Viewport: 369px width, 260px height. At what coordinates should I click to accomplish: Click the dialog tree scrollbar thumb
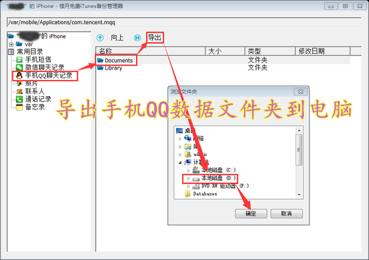(x=299, y=150)
